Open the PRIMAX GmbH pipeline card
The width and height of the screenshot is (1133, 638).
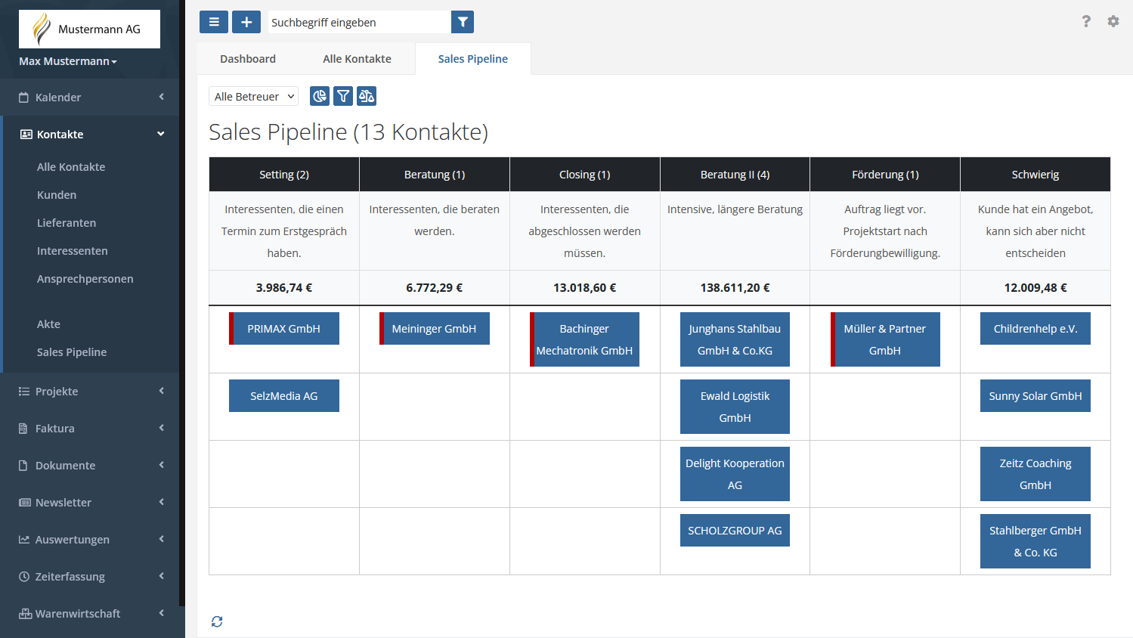pos(284,329)
